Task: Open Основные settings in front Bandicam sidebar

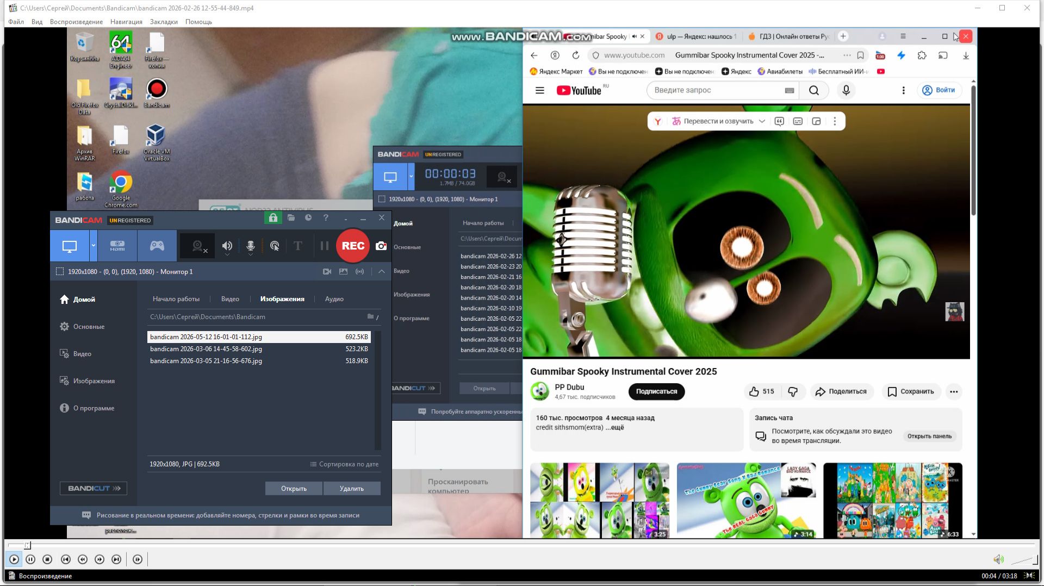Action: (x=82, y=327)
